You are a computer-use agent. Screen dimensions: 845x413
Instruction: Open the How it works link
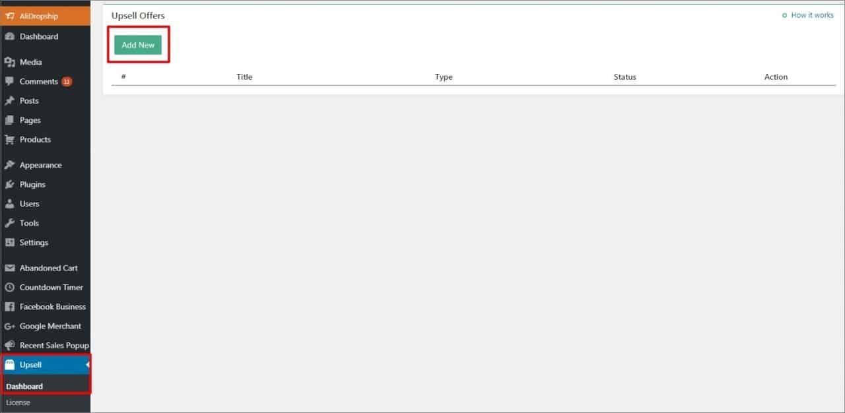[x=812, y=15]
